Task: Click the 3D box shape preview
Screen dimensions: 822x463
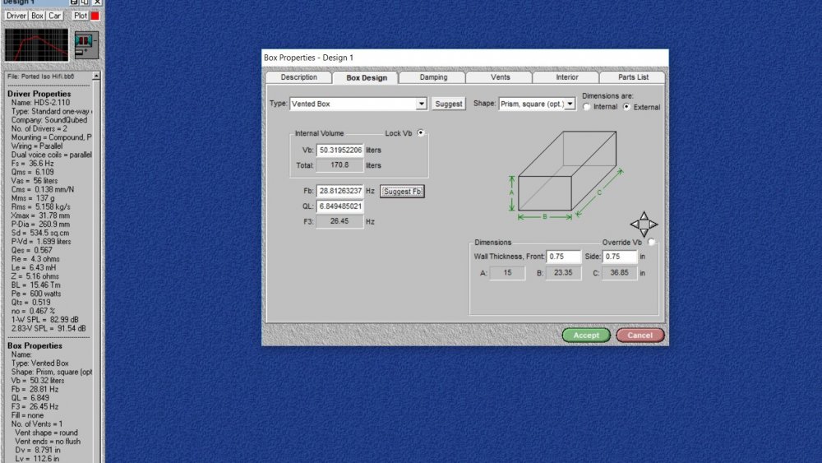Action: 567,174
